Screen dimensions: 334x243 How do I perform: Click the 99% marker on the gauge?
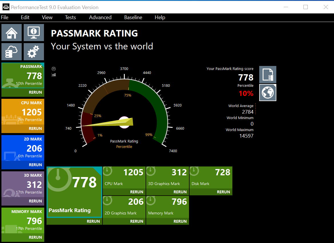coord(149,135)
